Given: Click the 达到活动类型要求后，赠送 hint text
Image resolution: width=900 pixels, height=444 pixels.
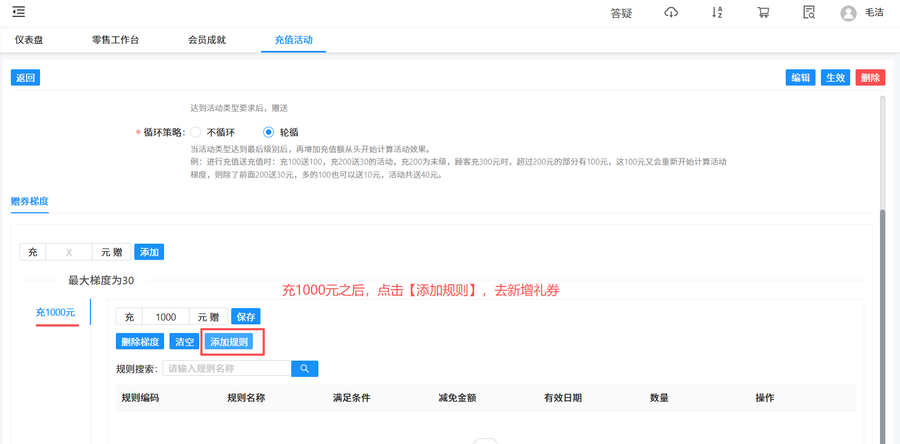Looking at the screenshot, I should point(239,108).
